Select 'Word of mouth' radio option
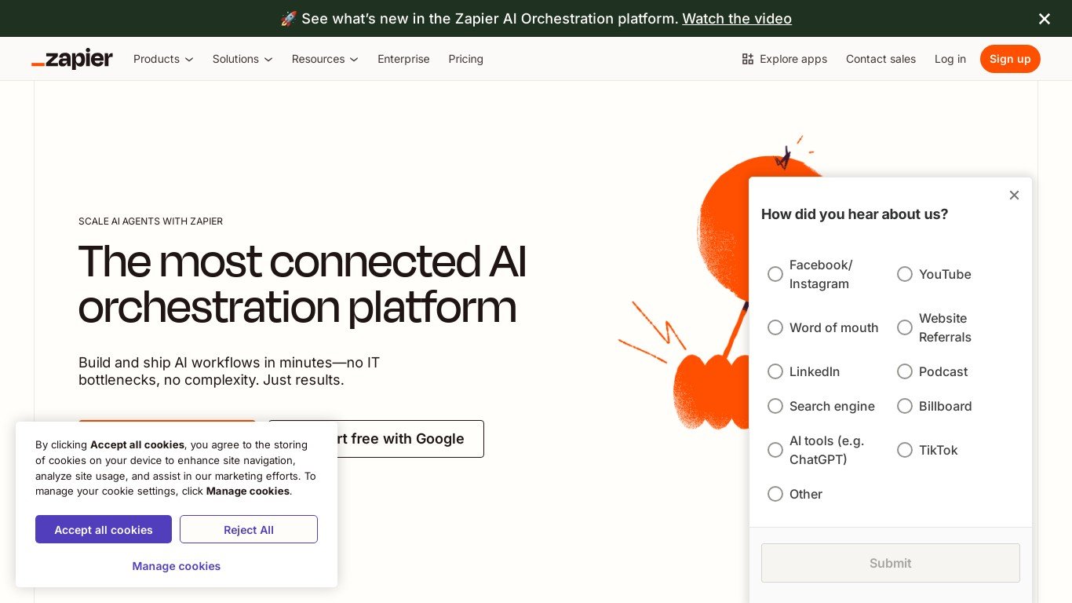Screen dimensions: 1072x603 pyautogui.click(x=775, y=327)
